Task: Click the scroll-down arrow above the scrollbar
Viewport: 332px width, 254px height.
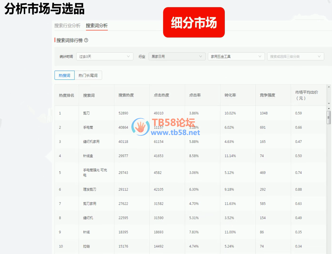Action: (x=329, y=103)
